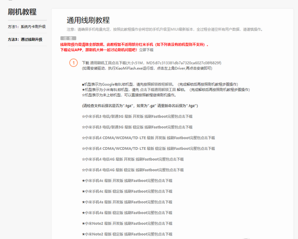The width and height of the screenshot is (298, 239).
Task: Click the 通用线刷教程 page heading
Action: pos(88,20)
